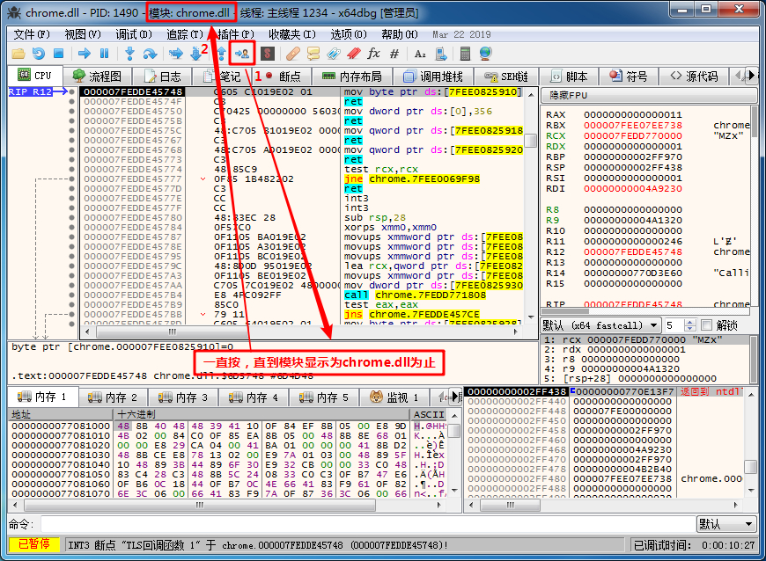Click the open file folder icon
The width and height of the screenshot is (766, 561).
(18, 54)
